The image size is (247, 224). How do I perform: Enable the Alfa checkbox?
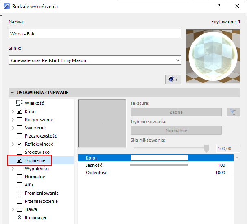20,185
